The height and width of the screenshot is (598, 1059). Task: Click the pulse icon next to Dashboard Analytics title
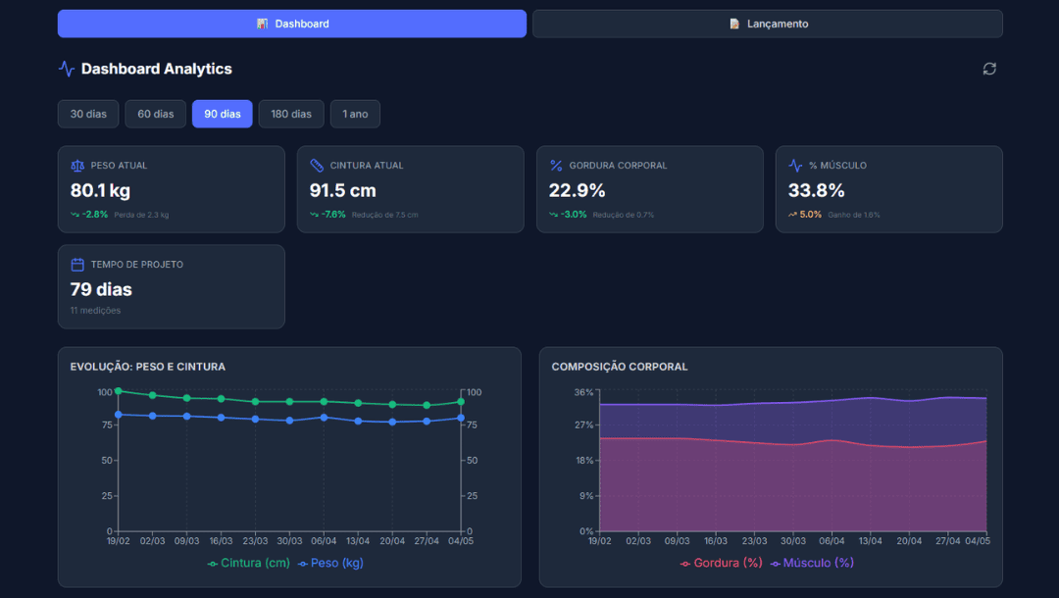[x=67, y=69]
